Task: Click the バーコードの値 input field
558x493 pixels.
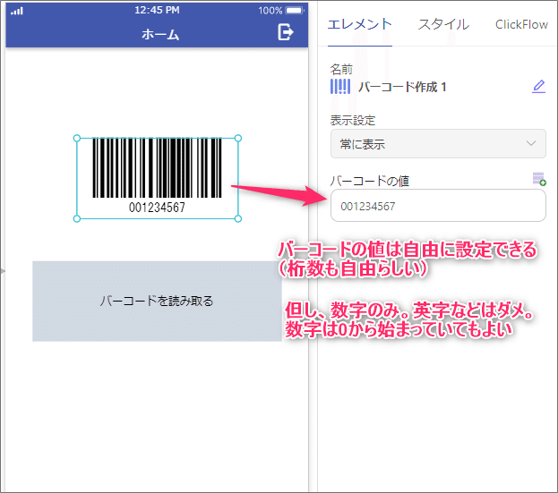Action: 438,206
